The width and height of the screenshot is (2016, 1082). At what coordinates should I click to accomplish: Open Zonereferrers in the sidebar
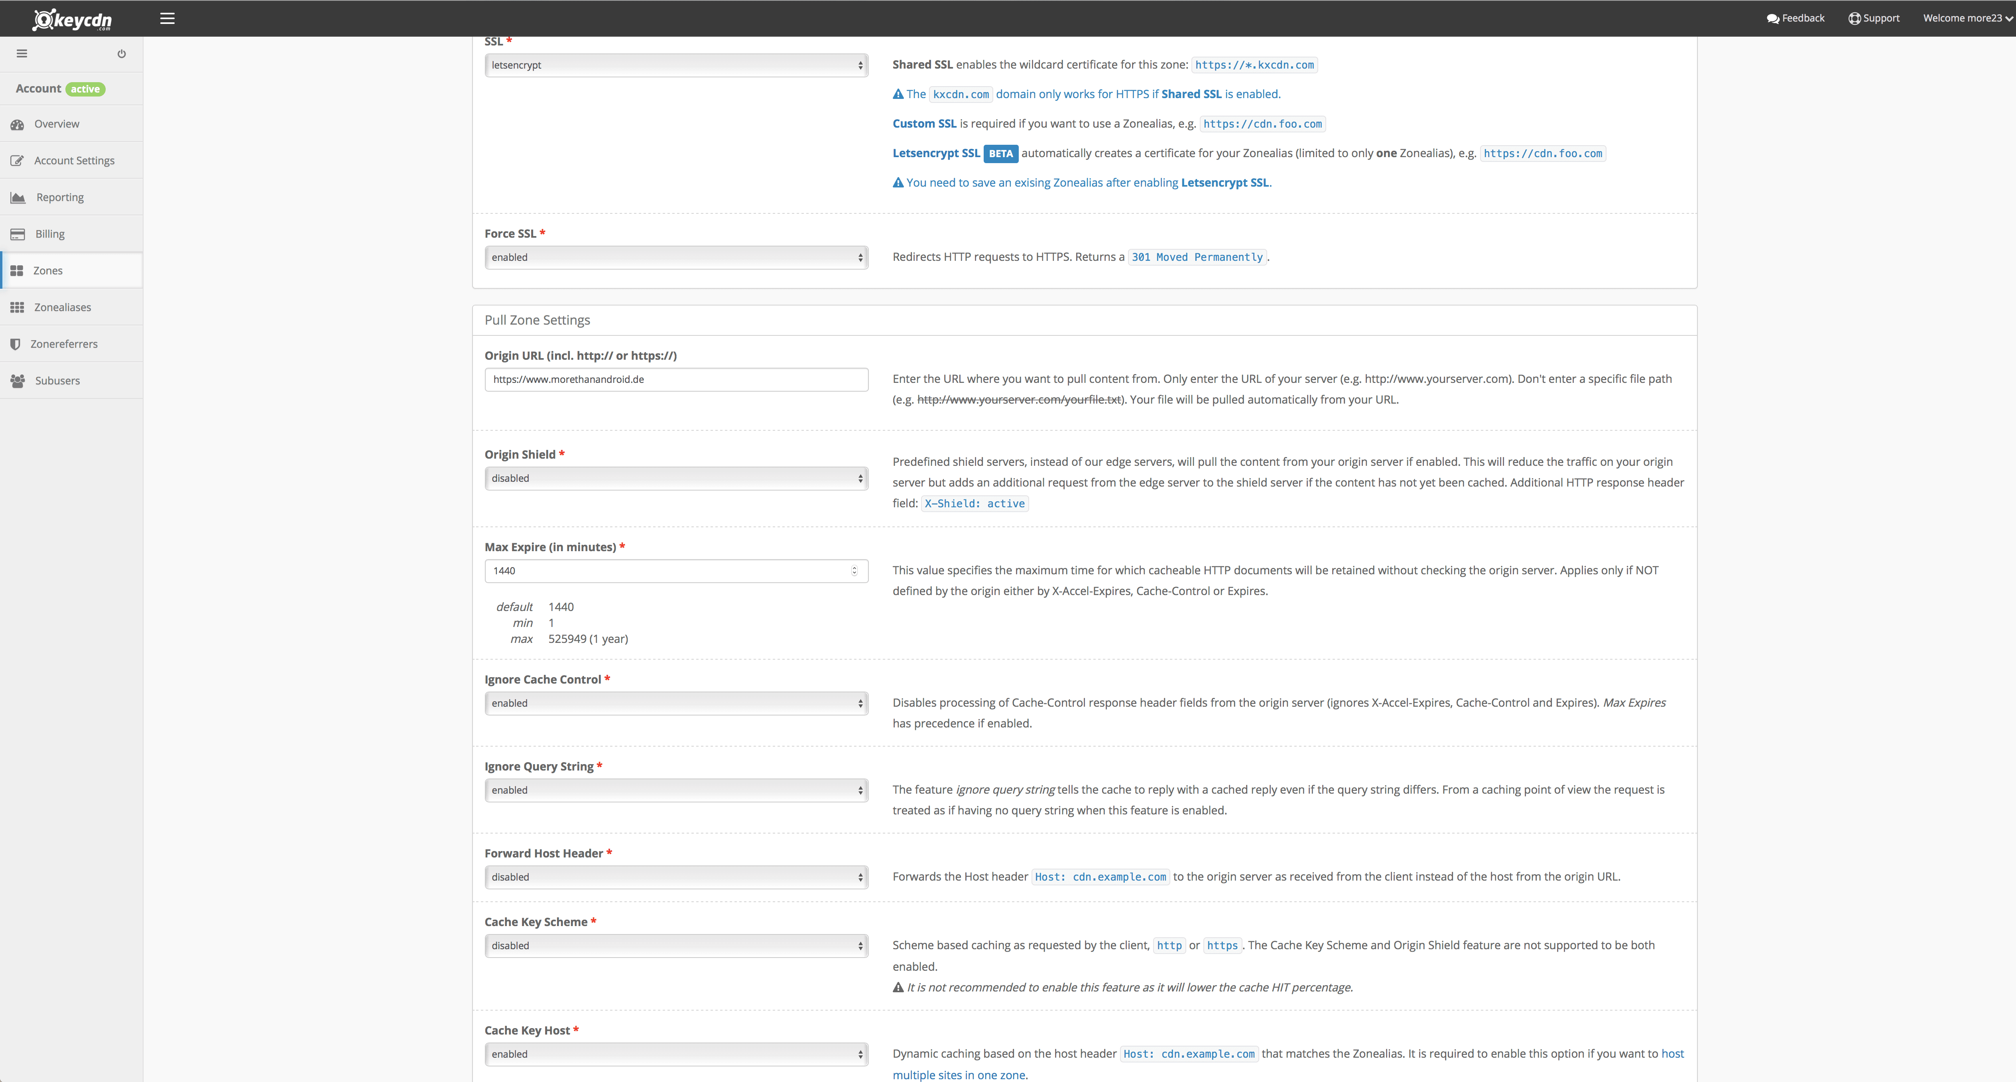71,344
